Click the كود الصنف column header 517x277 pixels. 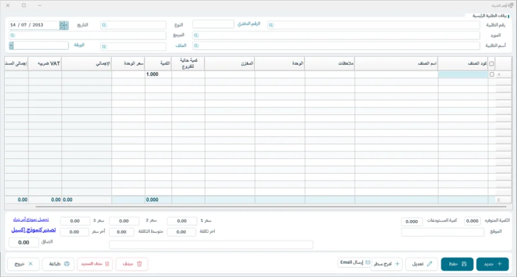click(463, 63)
